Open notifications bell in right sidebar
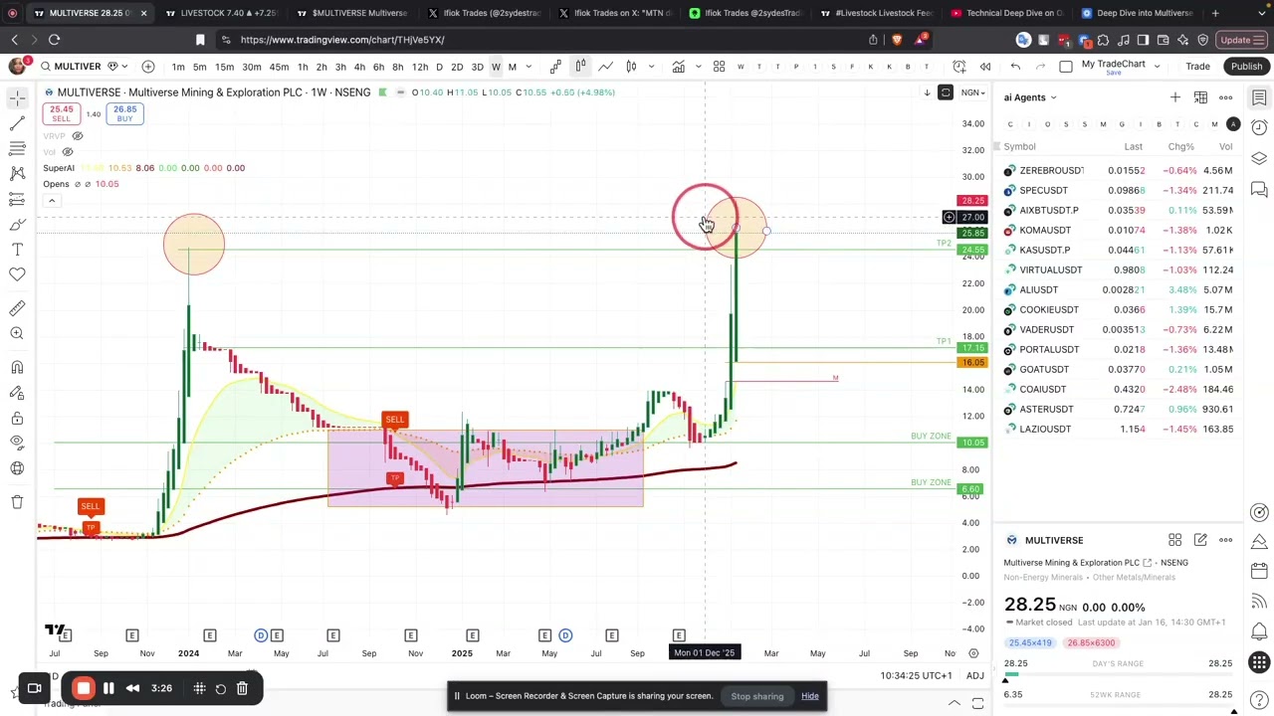 click(x=1259, y=631)
